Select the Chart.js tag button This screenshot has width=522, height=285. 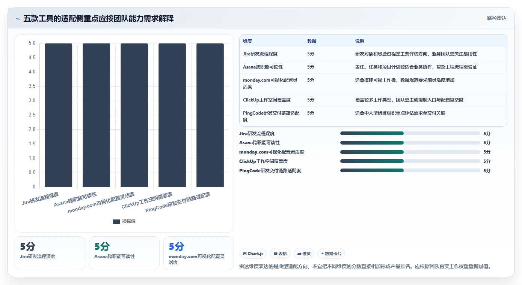click(x=253, y=254)
